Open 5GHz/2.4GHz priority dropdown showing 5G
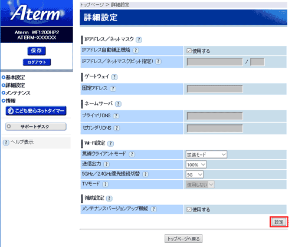Image resolution: width=295 pixels, height=247 pixels. click(194, 174)
